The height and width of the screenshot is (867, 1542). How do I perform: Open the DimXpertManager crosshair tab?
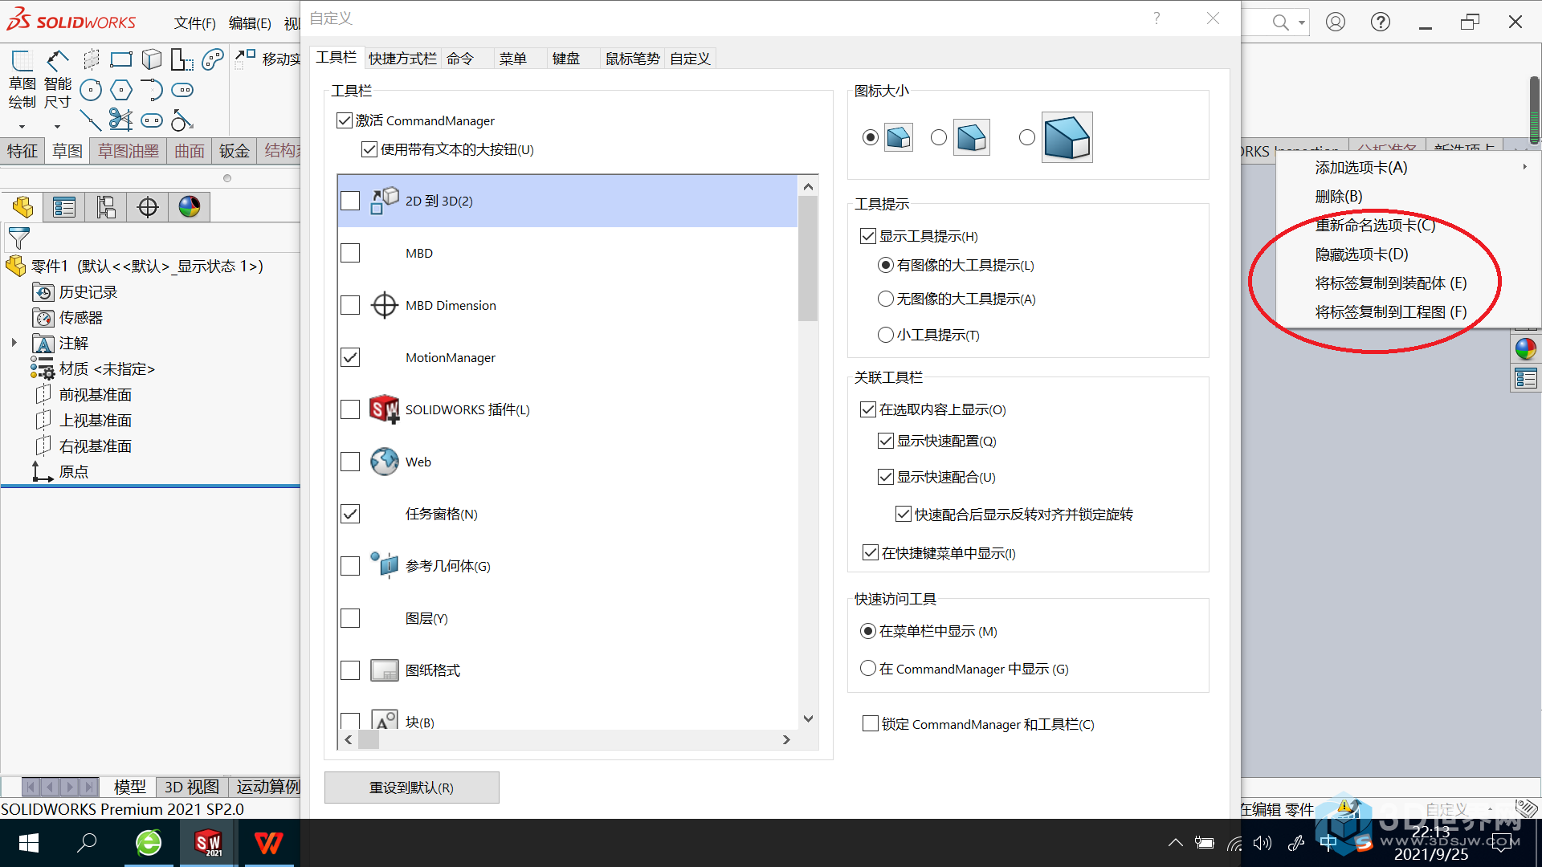pos(148,207)
